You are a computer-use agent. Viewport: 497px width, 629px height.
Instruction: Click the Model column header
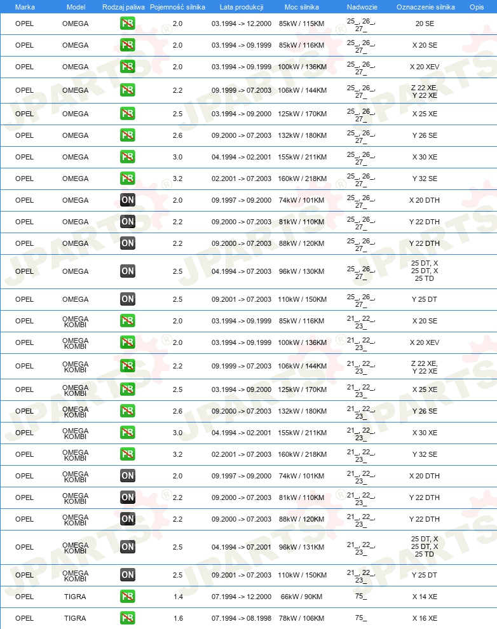[76, 7]
